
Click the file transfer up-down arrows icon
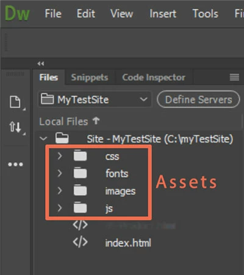click(15, 127)
